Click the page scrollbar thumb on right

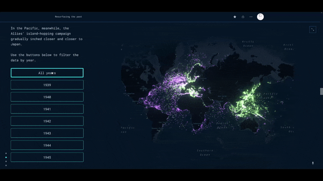(x=321, y=92)
